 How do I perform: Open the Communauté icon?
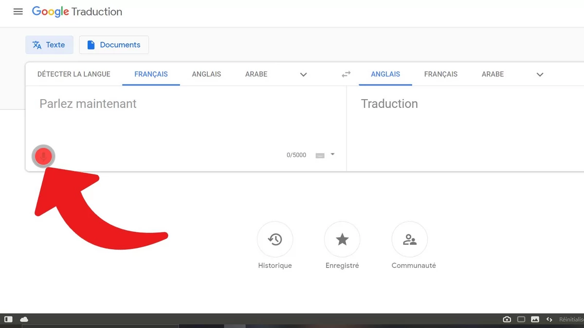point(409,239)
